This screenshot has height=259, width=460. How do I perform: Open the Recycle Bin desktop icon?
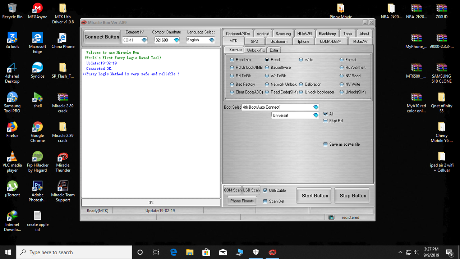tap(12, 11)
